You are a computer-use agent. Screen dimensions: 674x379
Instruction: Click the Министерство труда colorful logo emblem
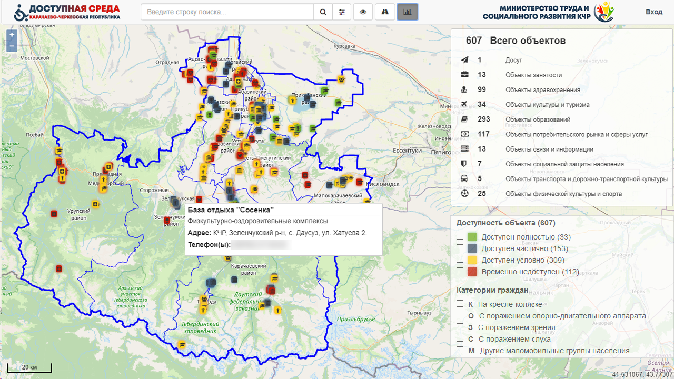pos(604,12)
